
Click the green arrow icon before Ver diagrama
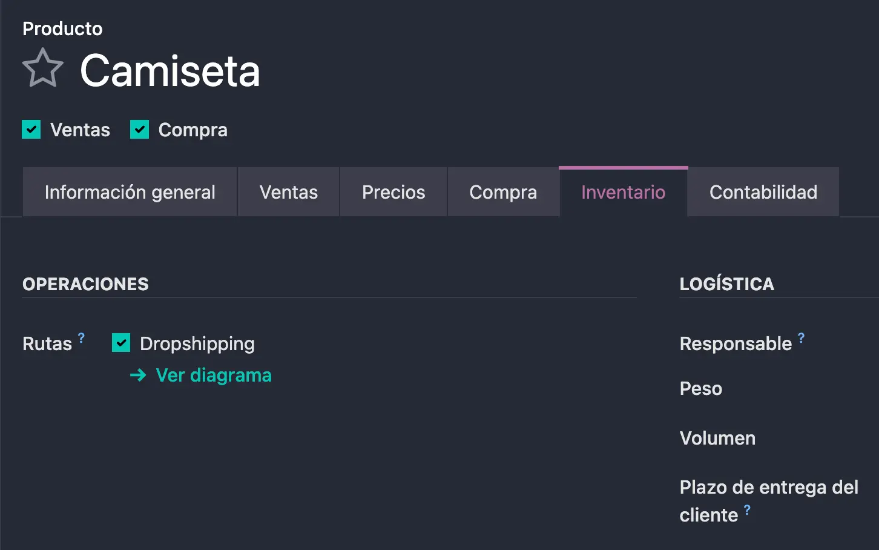tap(138, 375)
